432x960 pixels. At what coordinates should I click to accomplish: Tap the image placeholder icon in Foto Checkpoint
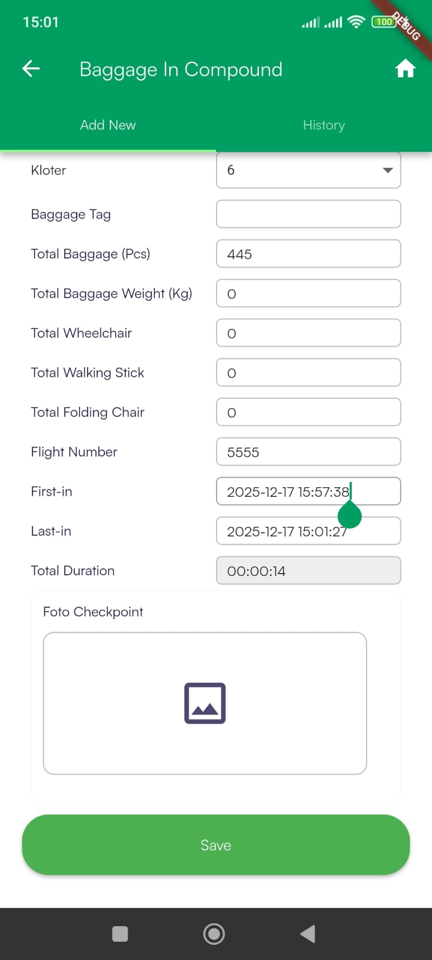point(205,703)
